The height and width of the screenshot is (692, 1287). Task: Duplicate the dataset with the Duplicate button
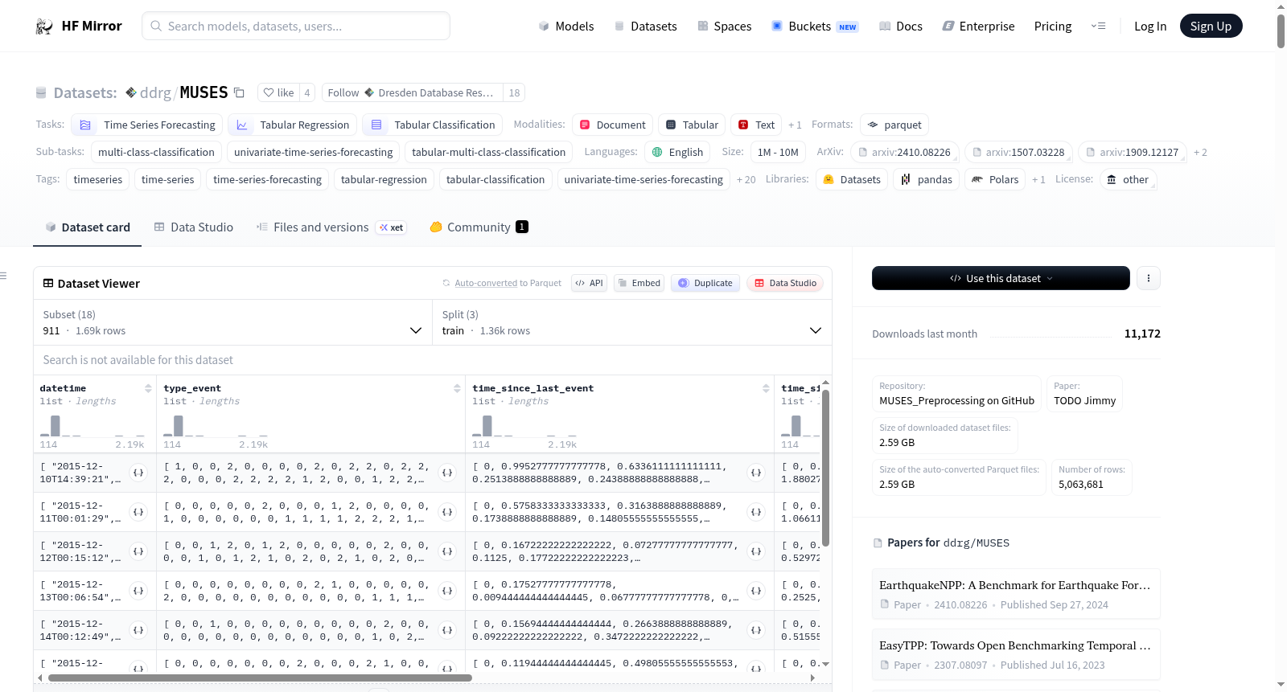point(705,283)
